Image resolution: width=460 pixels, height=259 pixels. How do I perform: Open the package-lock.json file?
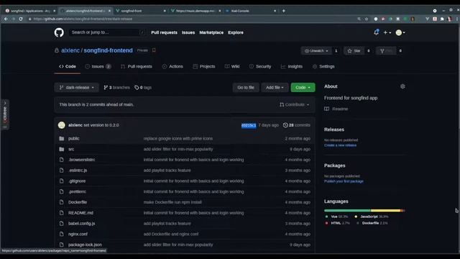pyautogui.click(x=85, y=245)
